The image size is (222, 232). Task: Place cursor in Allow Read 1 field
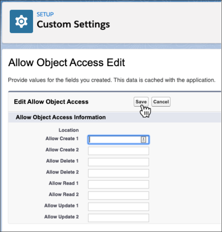tap(119, 184)
